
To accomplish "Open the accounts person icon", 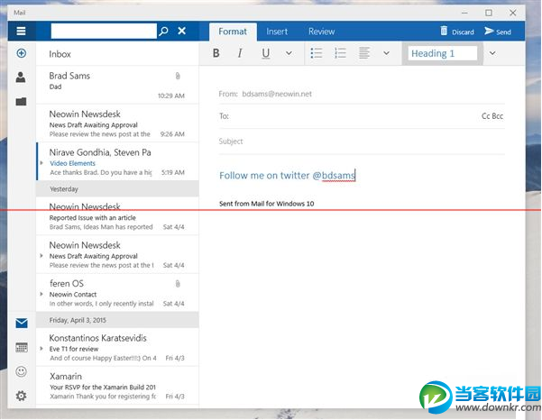I will pyautogui.click(x=21, y=78).
